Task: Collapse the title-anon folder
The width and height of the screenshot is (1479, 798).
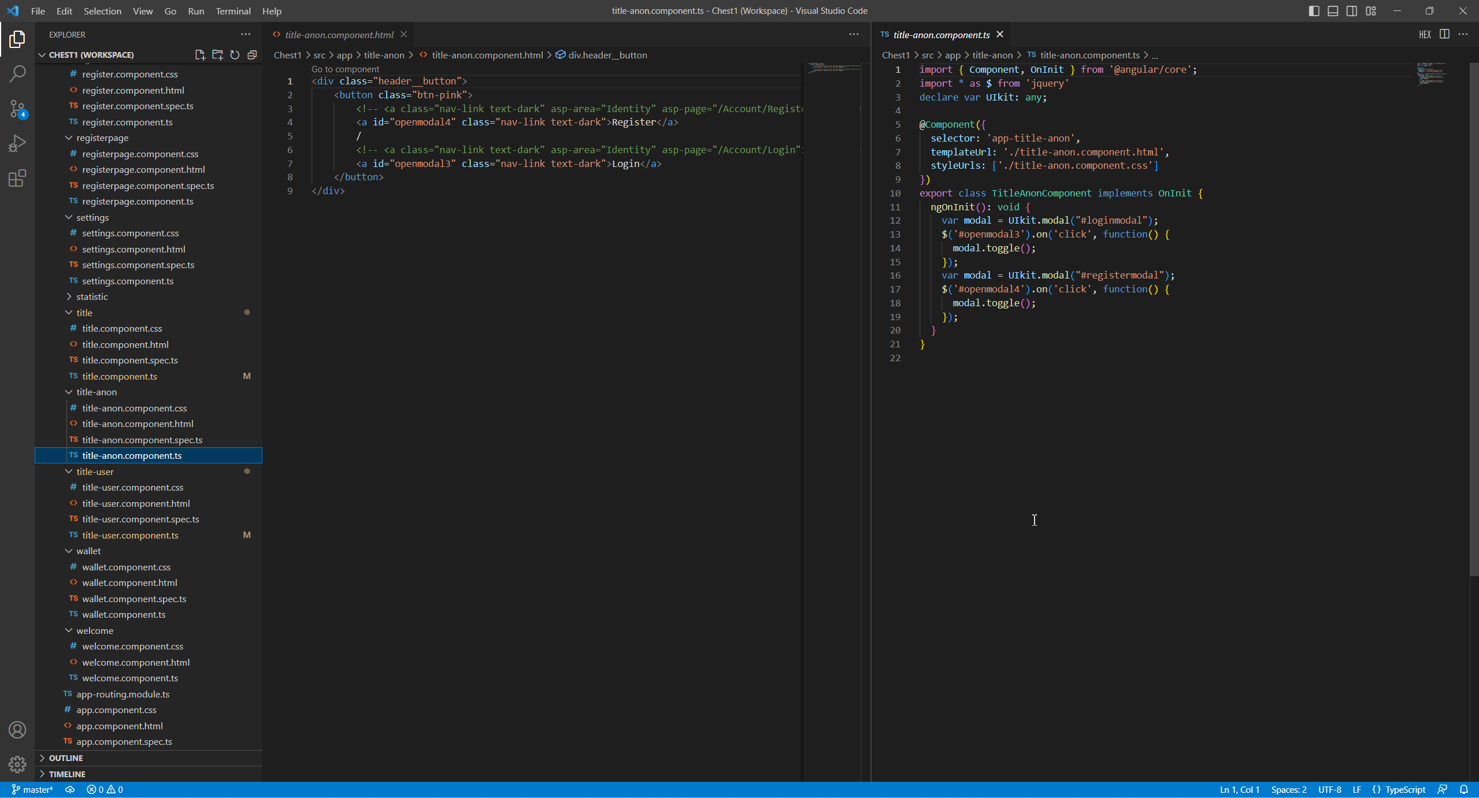Action: pyautogui.click(x=96, y=392)
